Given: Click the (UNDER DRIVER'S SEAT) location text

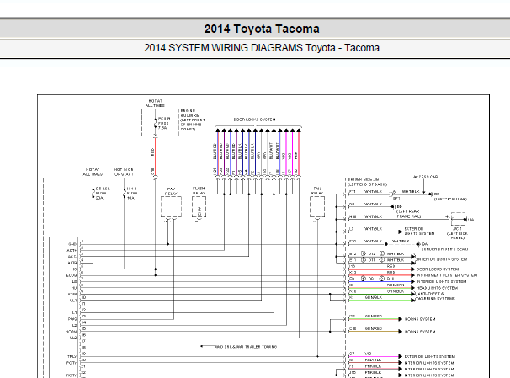Looking at the screenshot, I should point(445,249).
